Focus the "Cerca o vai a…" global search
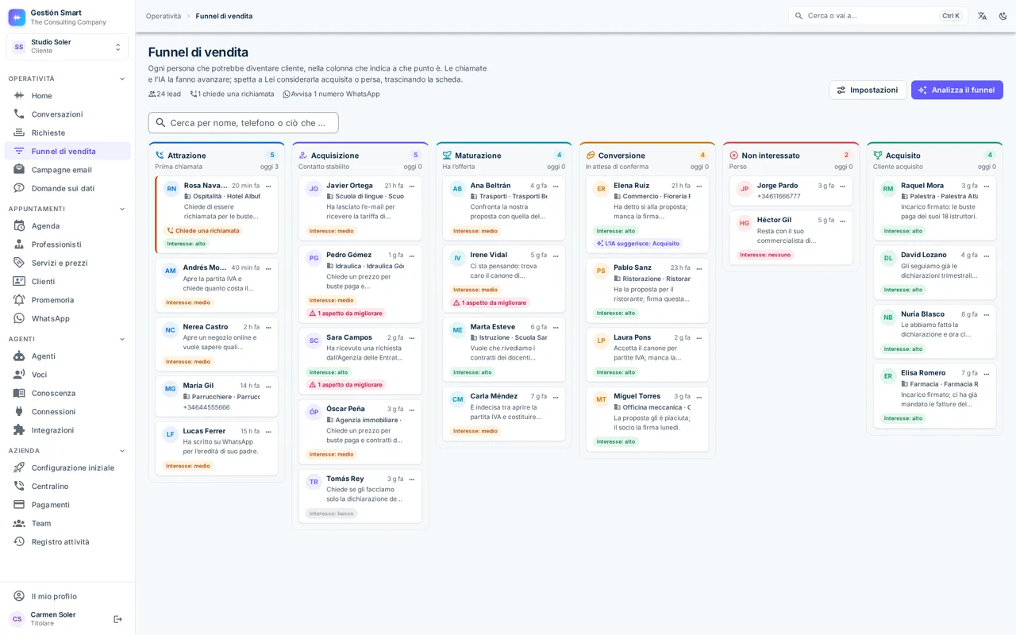1016x635 pixels. click(x=878, y=16)
